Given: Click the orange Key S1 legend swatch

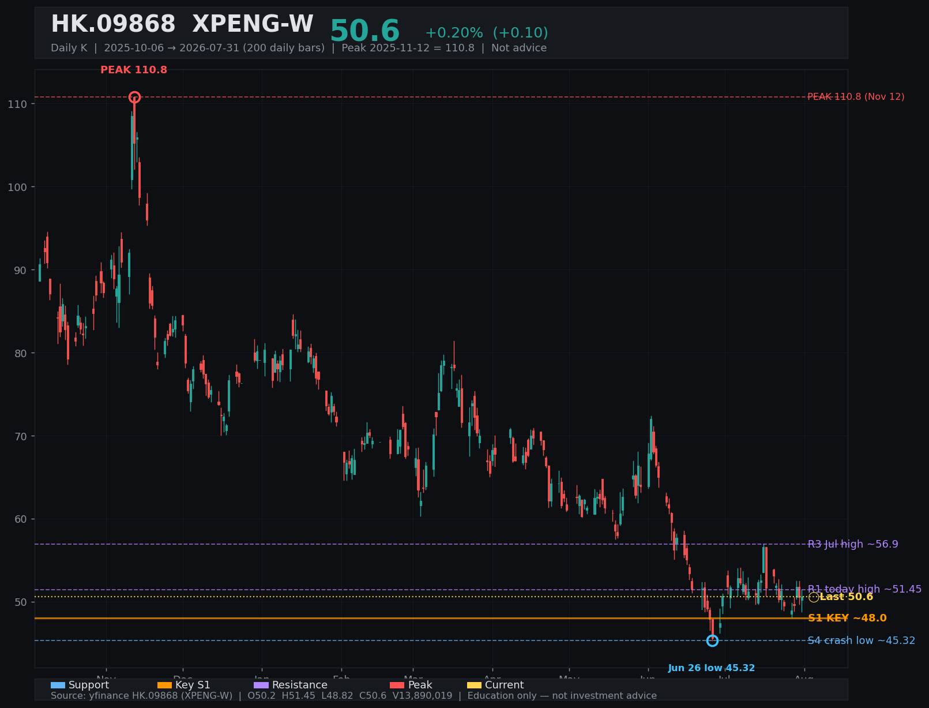Looking at the screenshot, I should click(164, 685).
